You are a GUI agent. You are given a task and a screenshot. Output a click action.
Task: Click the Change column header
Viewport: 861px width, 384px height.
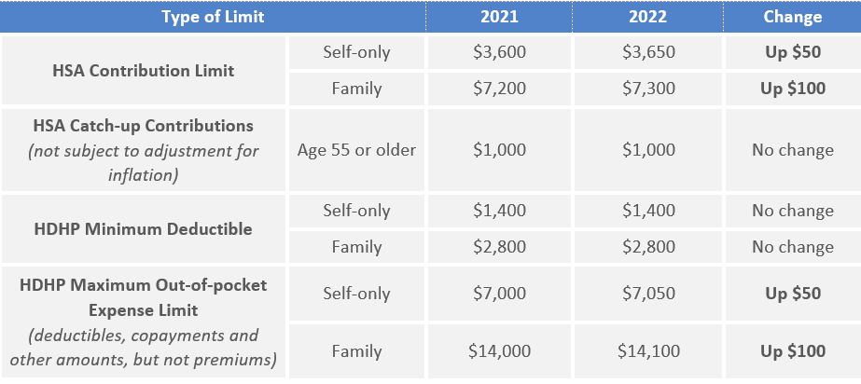tap(792, 17)
